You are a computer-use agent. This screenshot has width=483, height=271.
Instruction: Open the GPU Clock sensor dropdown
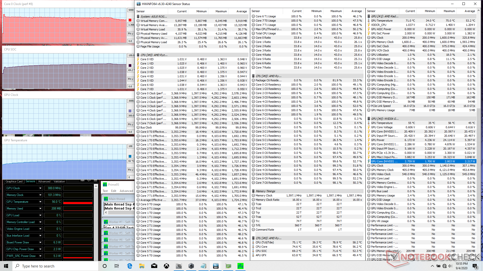pyautogui.click(x=40, y=188)
